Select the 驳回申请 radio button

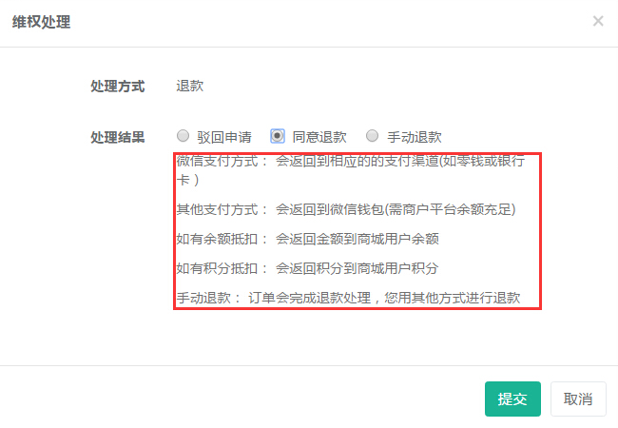click(x=183, y=136)
